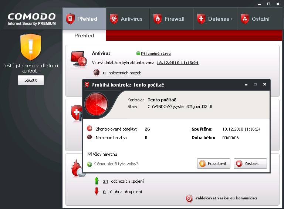Screen dimensions: 284x209
Task: Click the yellow warning shield icon
Action: coord(31,47)
